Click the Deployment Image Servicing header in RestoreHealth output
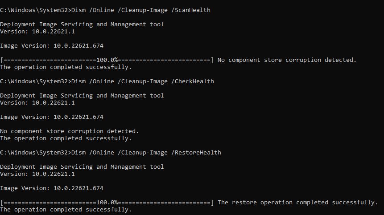 (82, 166)
